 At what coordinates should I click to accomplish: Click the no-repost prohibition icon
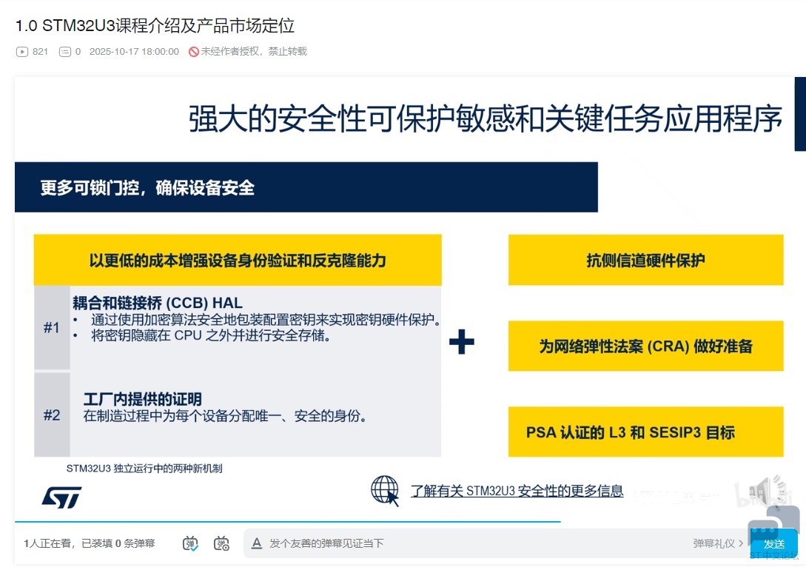point(194,52)
